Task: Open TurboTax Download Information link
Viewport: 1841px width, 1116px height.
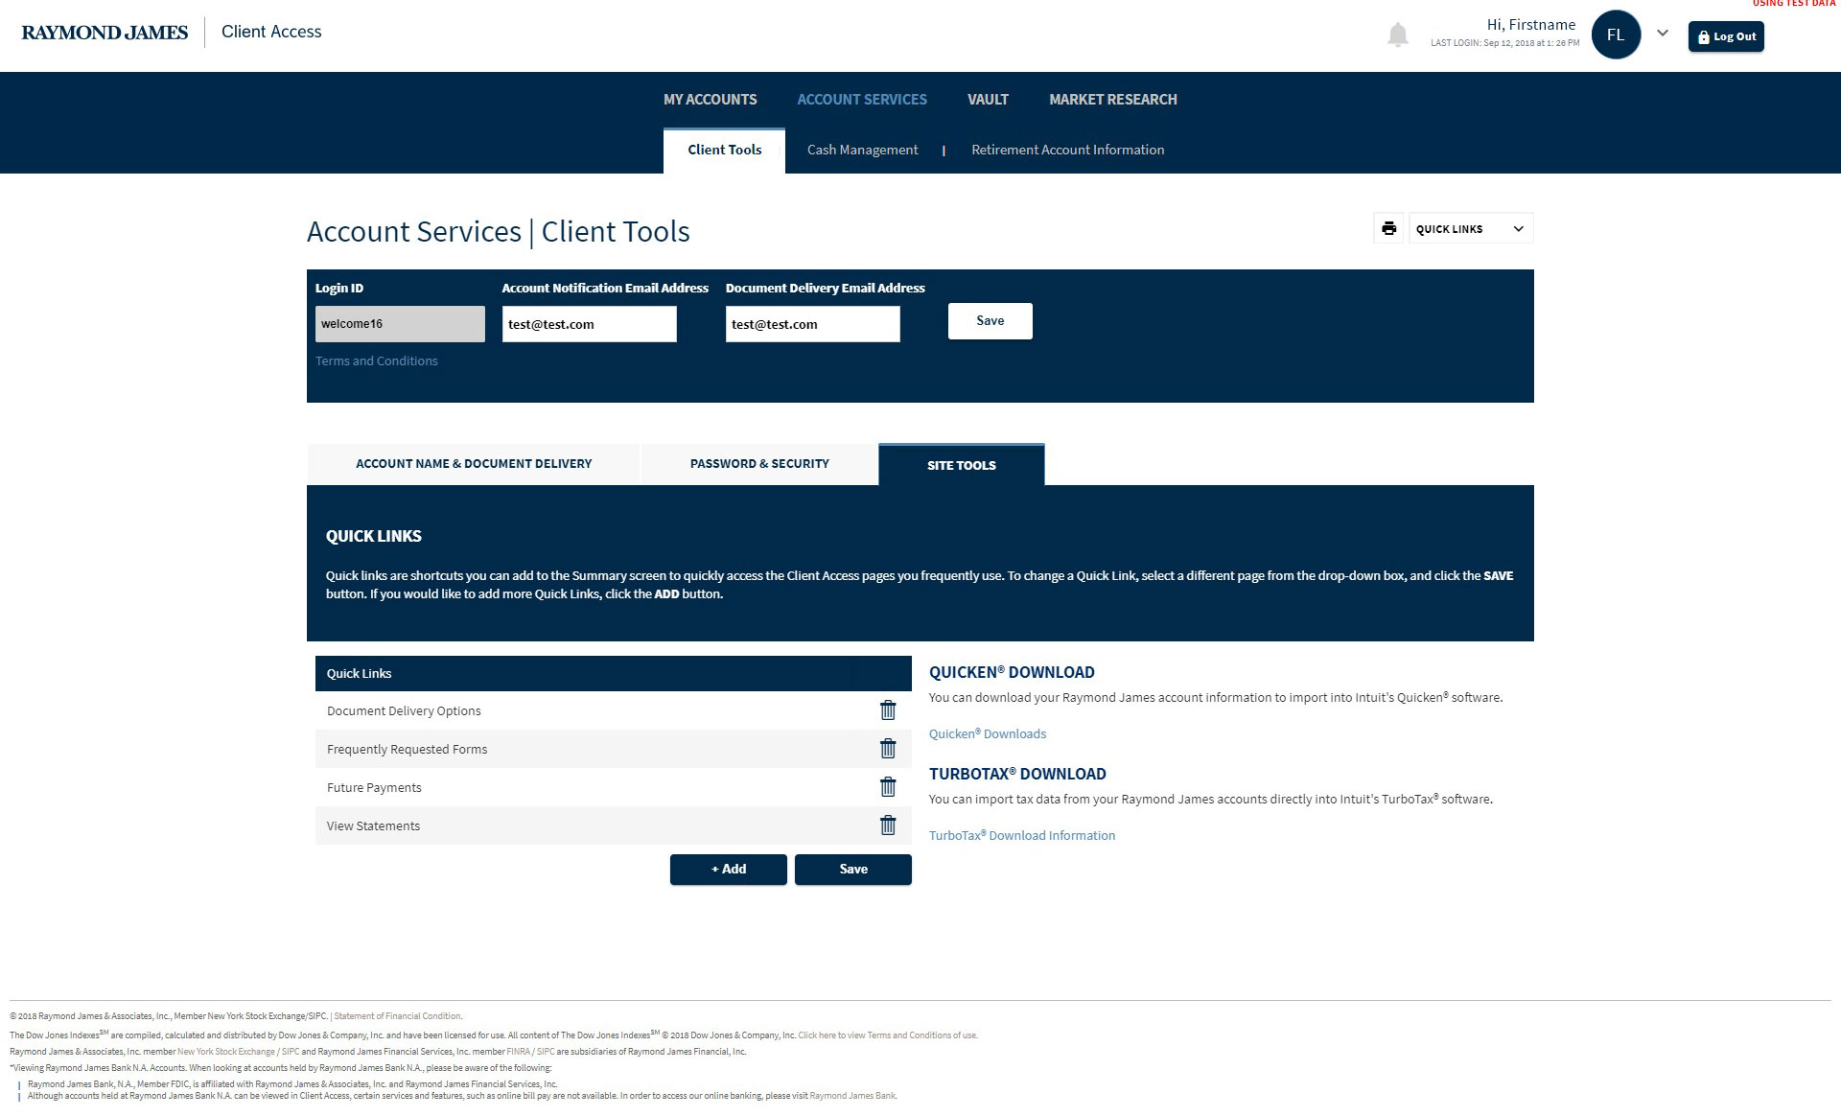Action: (1022, 836)
